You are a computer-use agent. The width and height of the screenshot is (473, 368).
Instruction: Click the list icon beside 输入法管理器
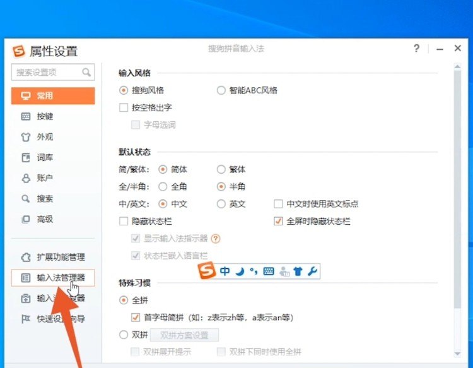tap(26, 278)
